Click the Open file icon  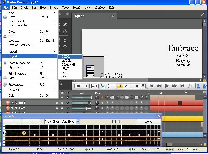5,17
